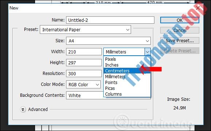Select Millimeters from units list
This screenshot has width=211, height=131.
(127, 77)
